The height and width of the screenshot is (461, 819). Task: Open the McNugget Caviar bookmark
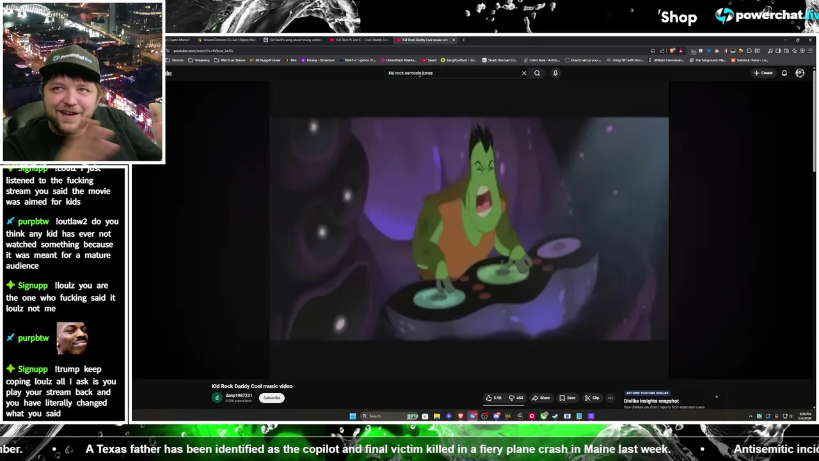coord(265,60)
